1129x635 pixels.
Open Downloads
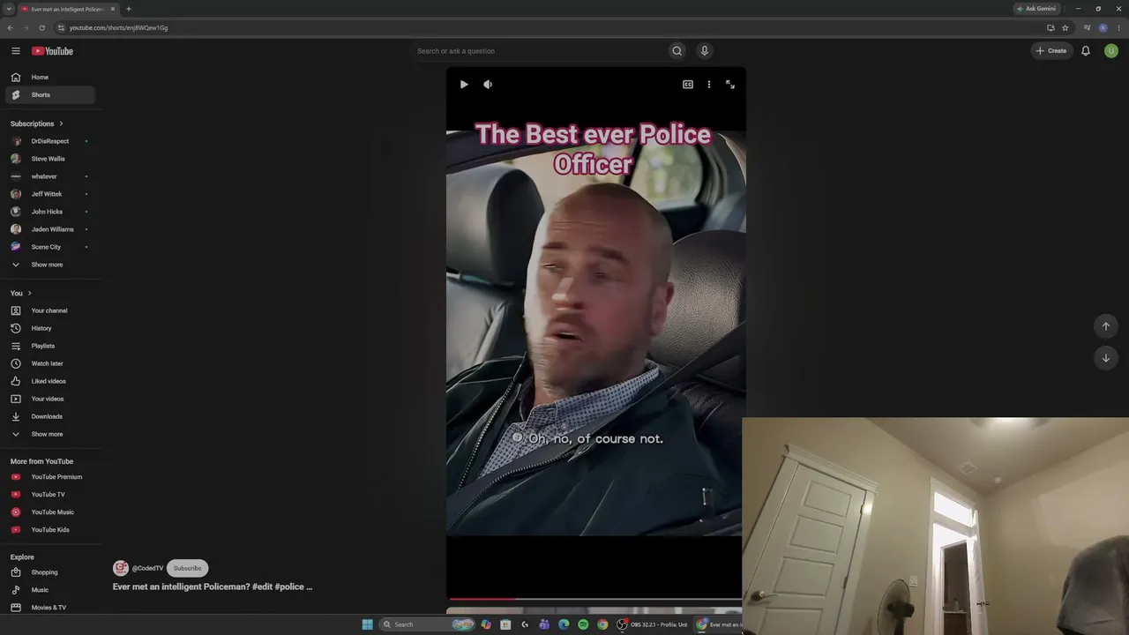coord(50,416)
